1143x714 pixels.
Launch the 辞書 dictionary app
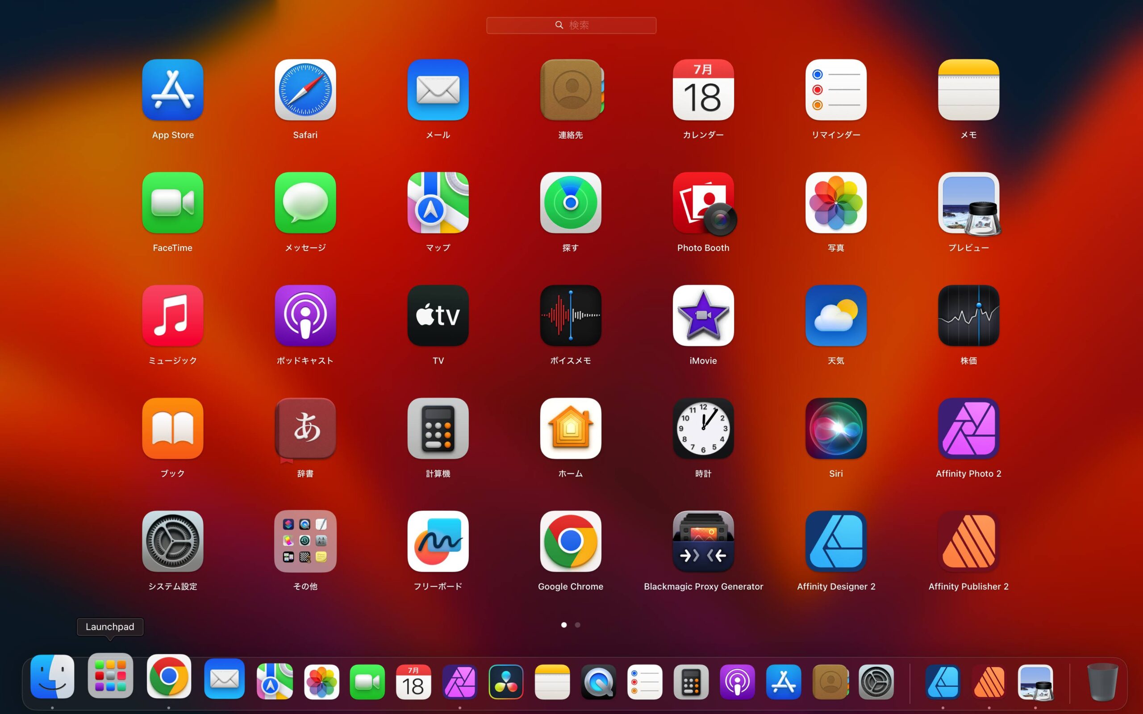[305, 428]
